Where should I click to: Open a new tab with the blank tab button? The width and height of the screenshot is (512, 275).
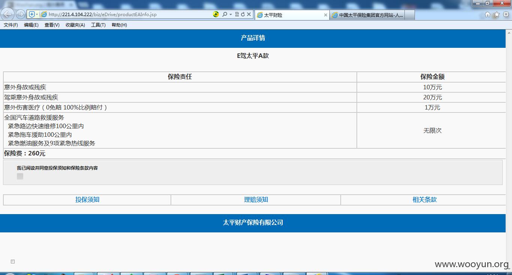[x=410, y=15]
